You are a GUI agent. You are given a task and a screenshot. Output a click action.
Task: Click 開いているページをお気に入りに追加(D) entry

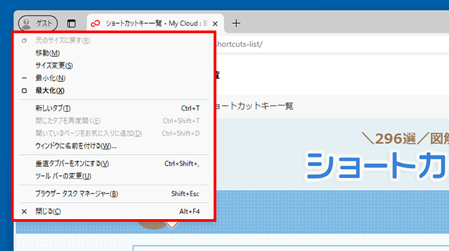[114, 134]
